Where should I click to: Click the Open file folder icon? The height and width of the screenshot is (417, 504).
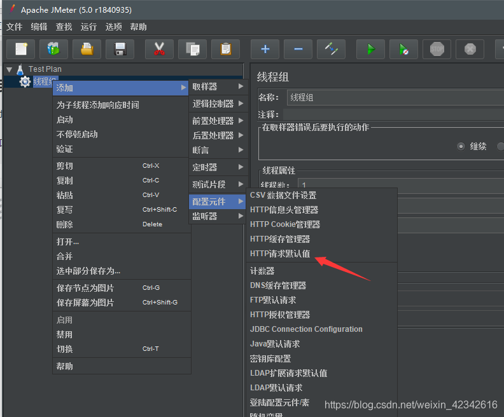pyautogui.click(x=87, y=49)
